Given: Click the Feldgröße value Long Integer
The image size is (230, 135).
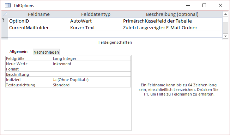Looking at the screenshot, I should coord(91,59).
